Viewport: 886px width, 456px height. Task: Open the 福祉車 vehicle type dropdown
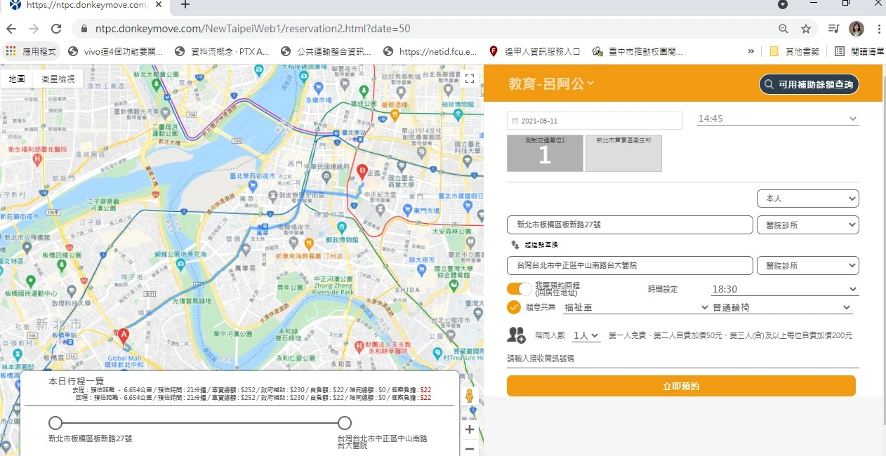636,307
